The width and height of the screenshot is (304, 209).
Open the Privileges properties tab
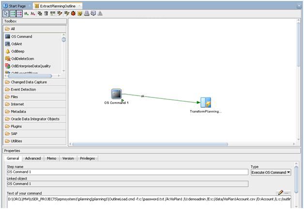88,158
